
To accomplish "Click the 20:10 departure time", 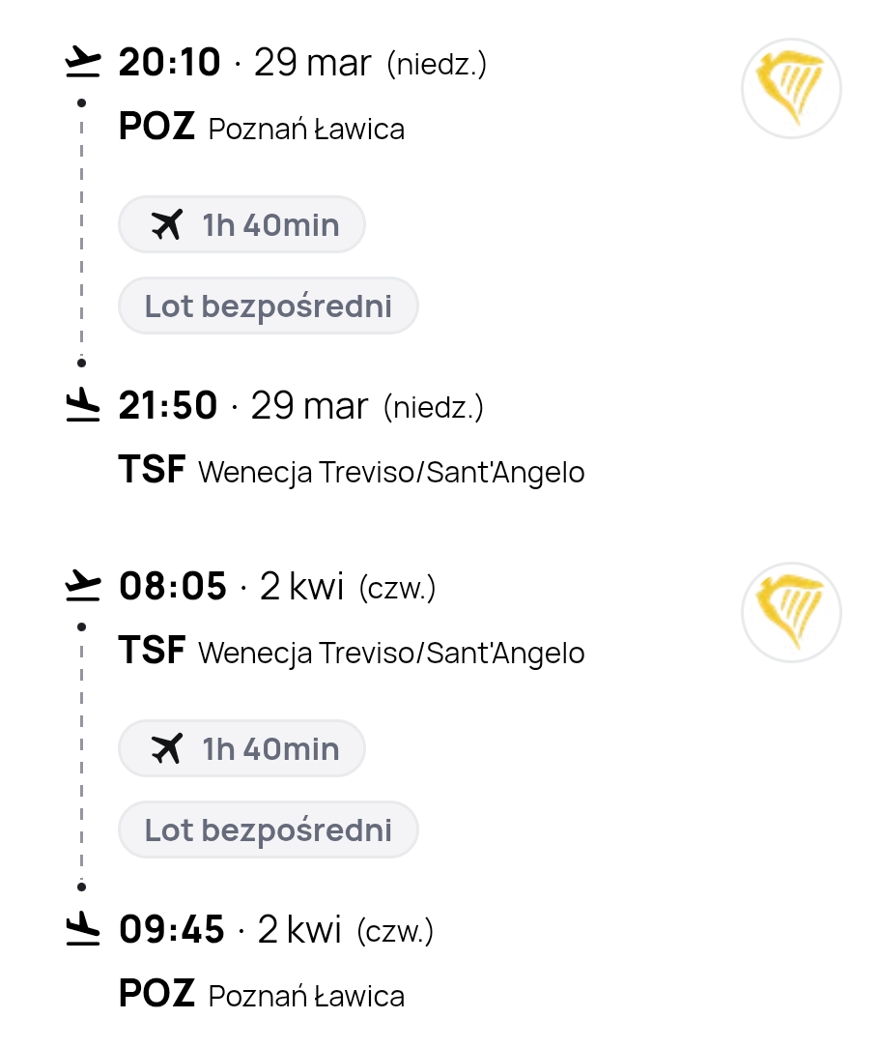I will click(170, 64).
